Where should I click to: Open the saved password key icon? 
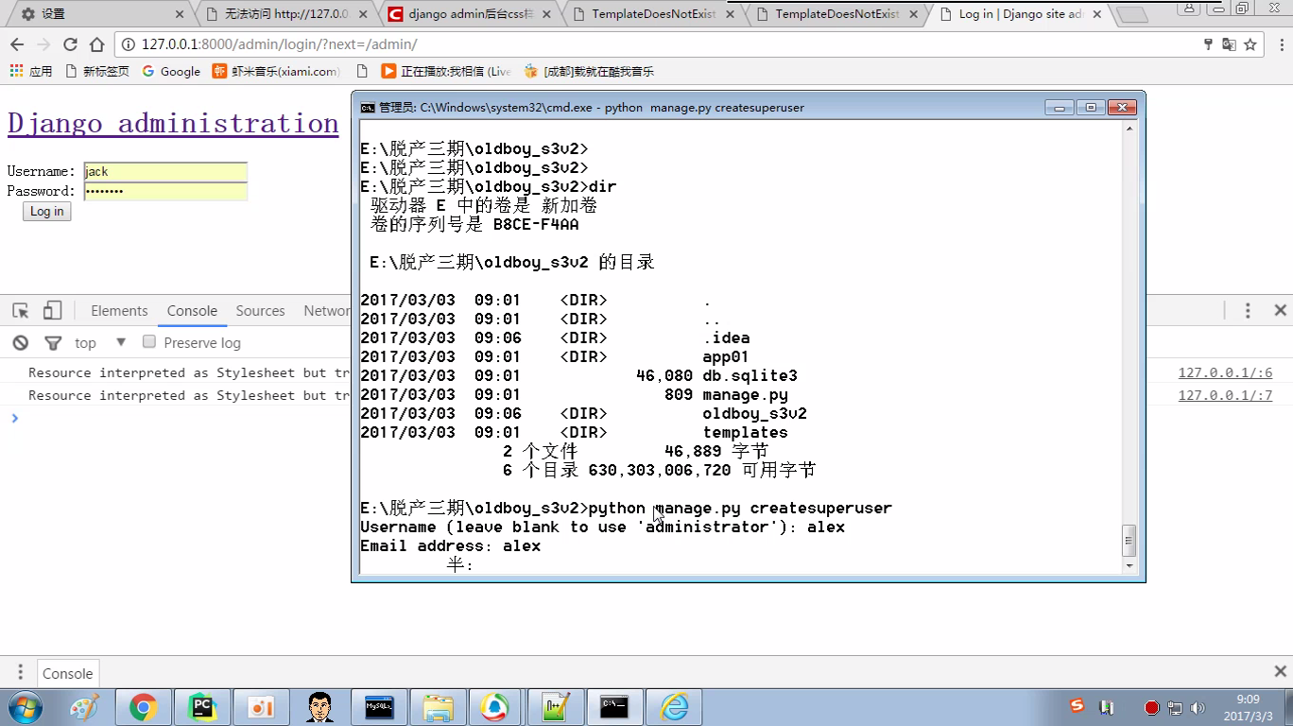1208,44
